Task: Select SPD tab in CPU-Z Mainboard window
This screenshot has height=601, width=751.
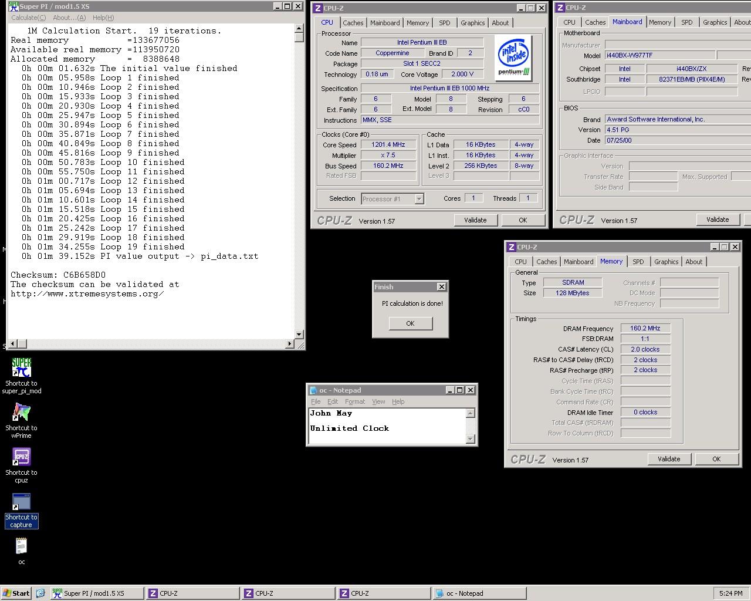Action: 687,22
